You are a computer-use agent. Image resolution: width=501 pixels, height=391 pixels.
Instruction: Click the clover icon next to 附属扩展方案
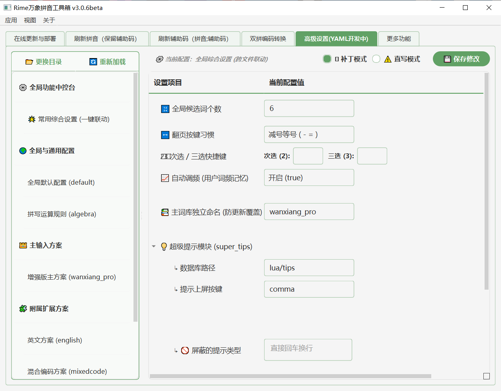pyautogui.click(x=23, y=308)
